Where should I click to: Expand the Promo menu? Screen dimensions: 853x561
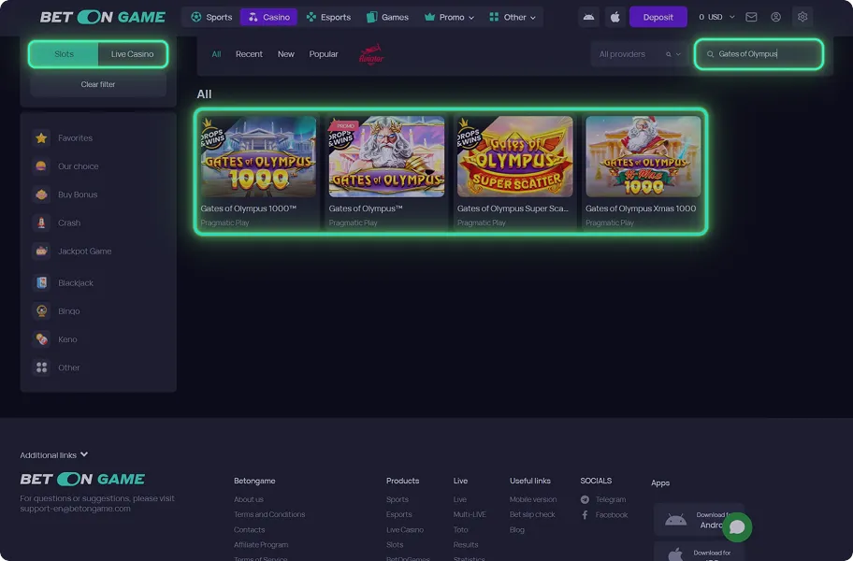pyautogui.click(x=449, y=17)
